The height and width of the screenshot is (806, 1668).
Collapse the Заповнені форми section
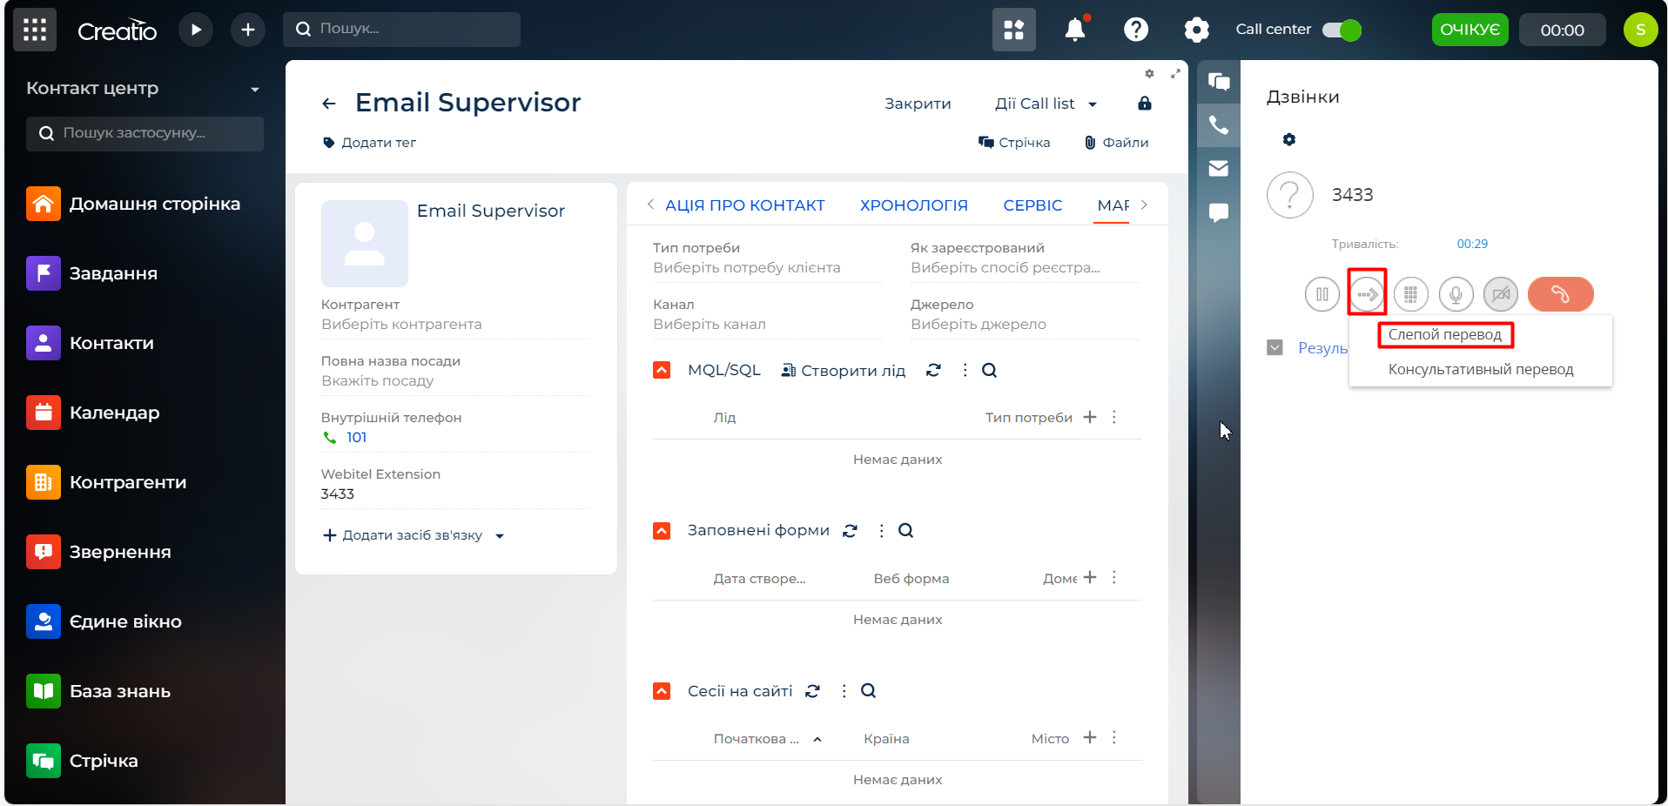662,530
